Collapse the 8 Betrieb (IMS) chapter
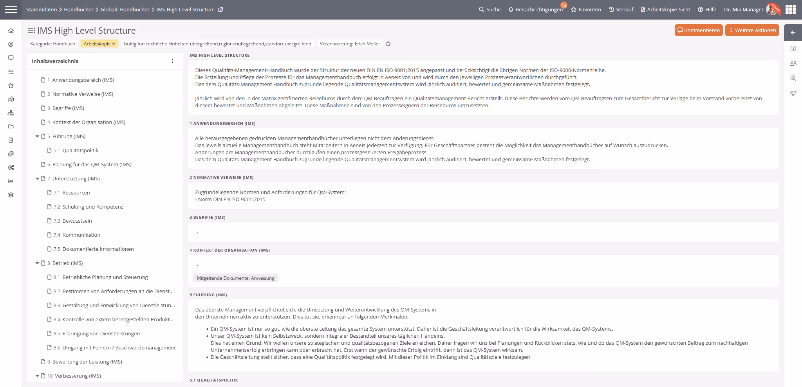Image resolution: width=802 pixels, height=387 pixels. [x=37, y=263]
